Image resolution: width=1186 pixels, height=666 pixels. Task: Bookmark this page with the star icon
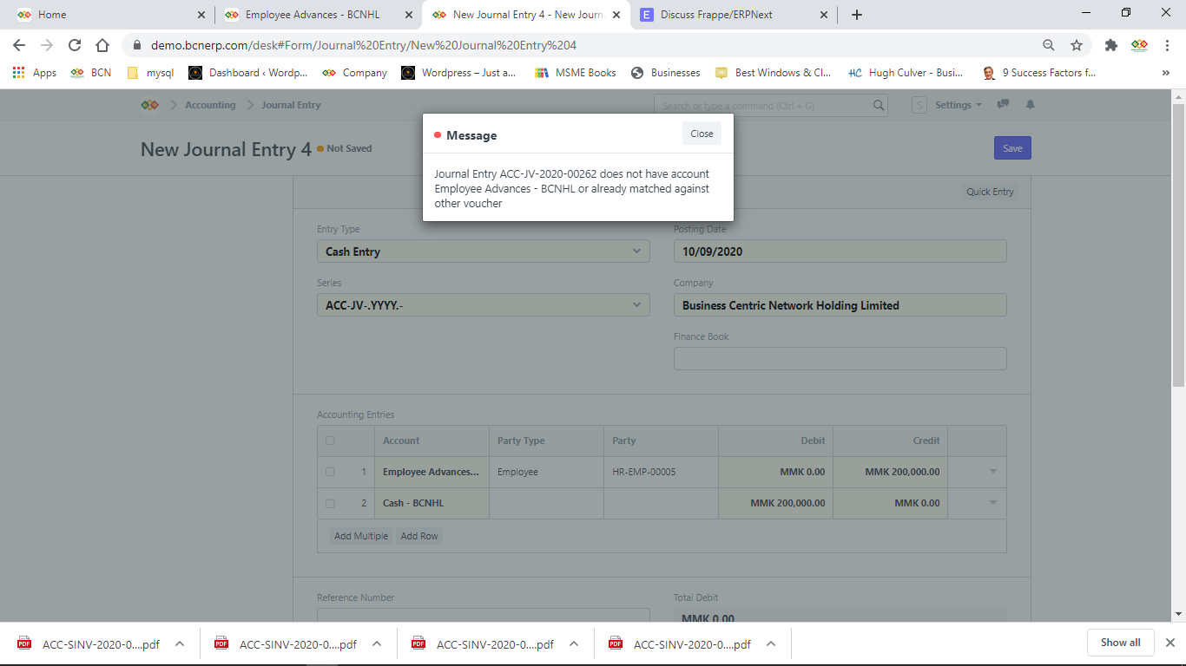point(1077,45)
